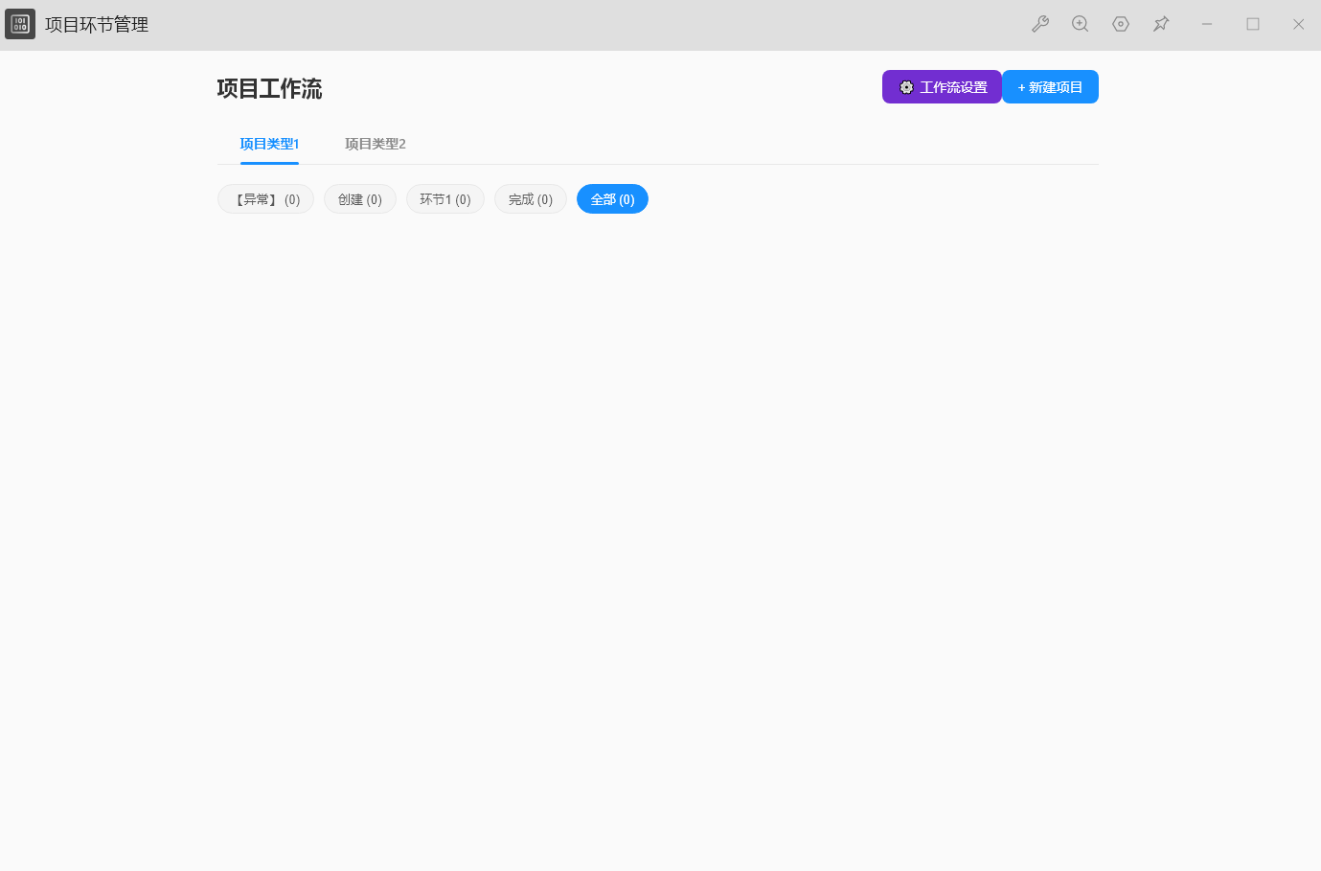Switch to the 项目类型2 tab
Screen dimensions: 1321x871
(375, 144)
